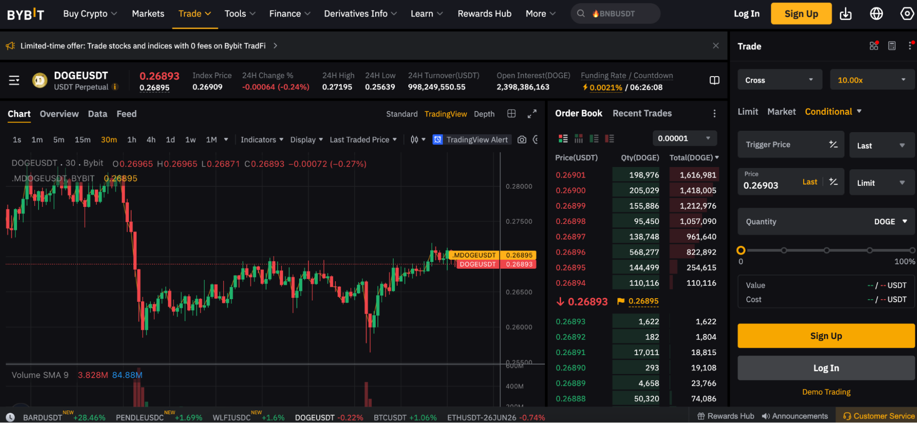
Task: Switch to the Feed tab
Action: point(127,114)
